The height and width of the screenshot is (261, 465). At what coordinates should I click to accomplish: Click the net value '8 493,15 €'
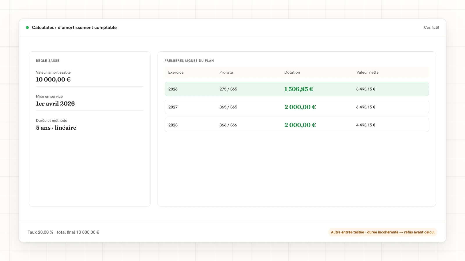tap(366, 89)
